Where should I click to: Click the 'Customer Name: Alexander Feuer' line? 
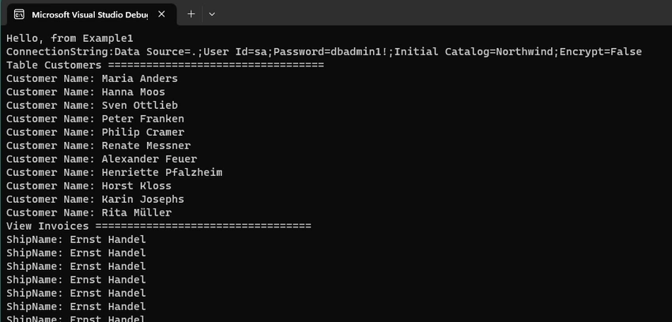[101, 159]
